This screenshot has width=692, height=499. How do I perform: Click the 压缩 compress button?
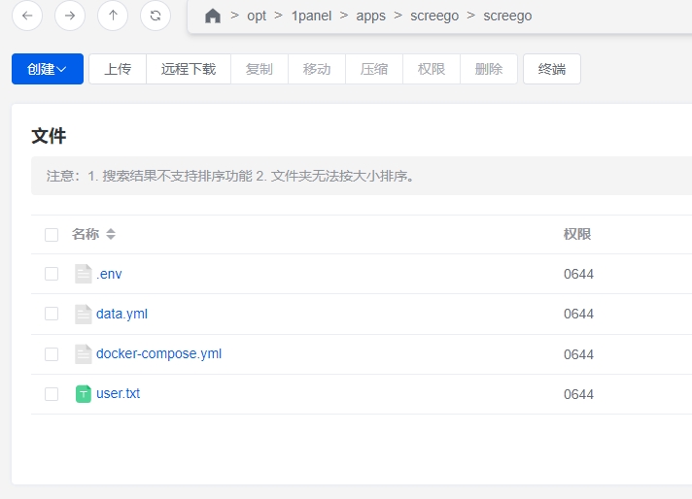pos(374,69)
